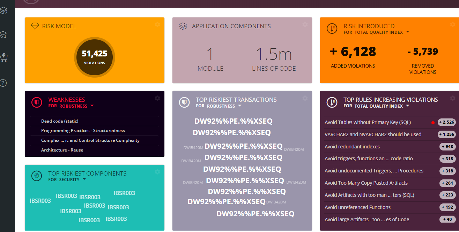Open 'Avoid Tables without Primary Key (SQL)' rule
Viewport: 459px width, 232px height.
(x=368, y=122)
